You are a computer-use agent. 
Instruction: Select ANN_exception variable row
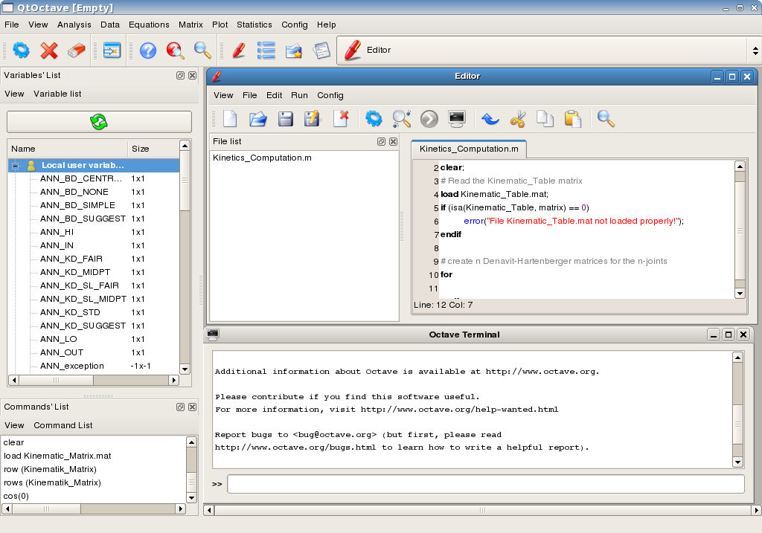94,366
